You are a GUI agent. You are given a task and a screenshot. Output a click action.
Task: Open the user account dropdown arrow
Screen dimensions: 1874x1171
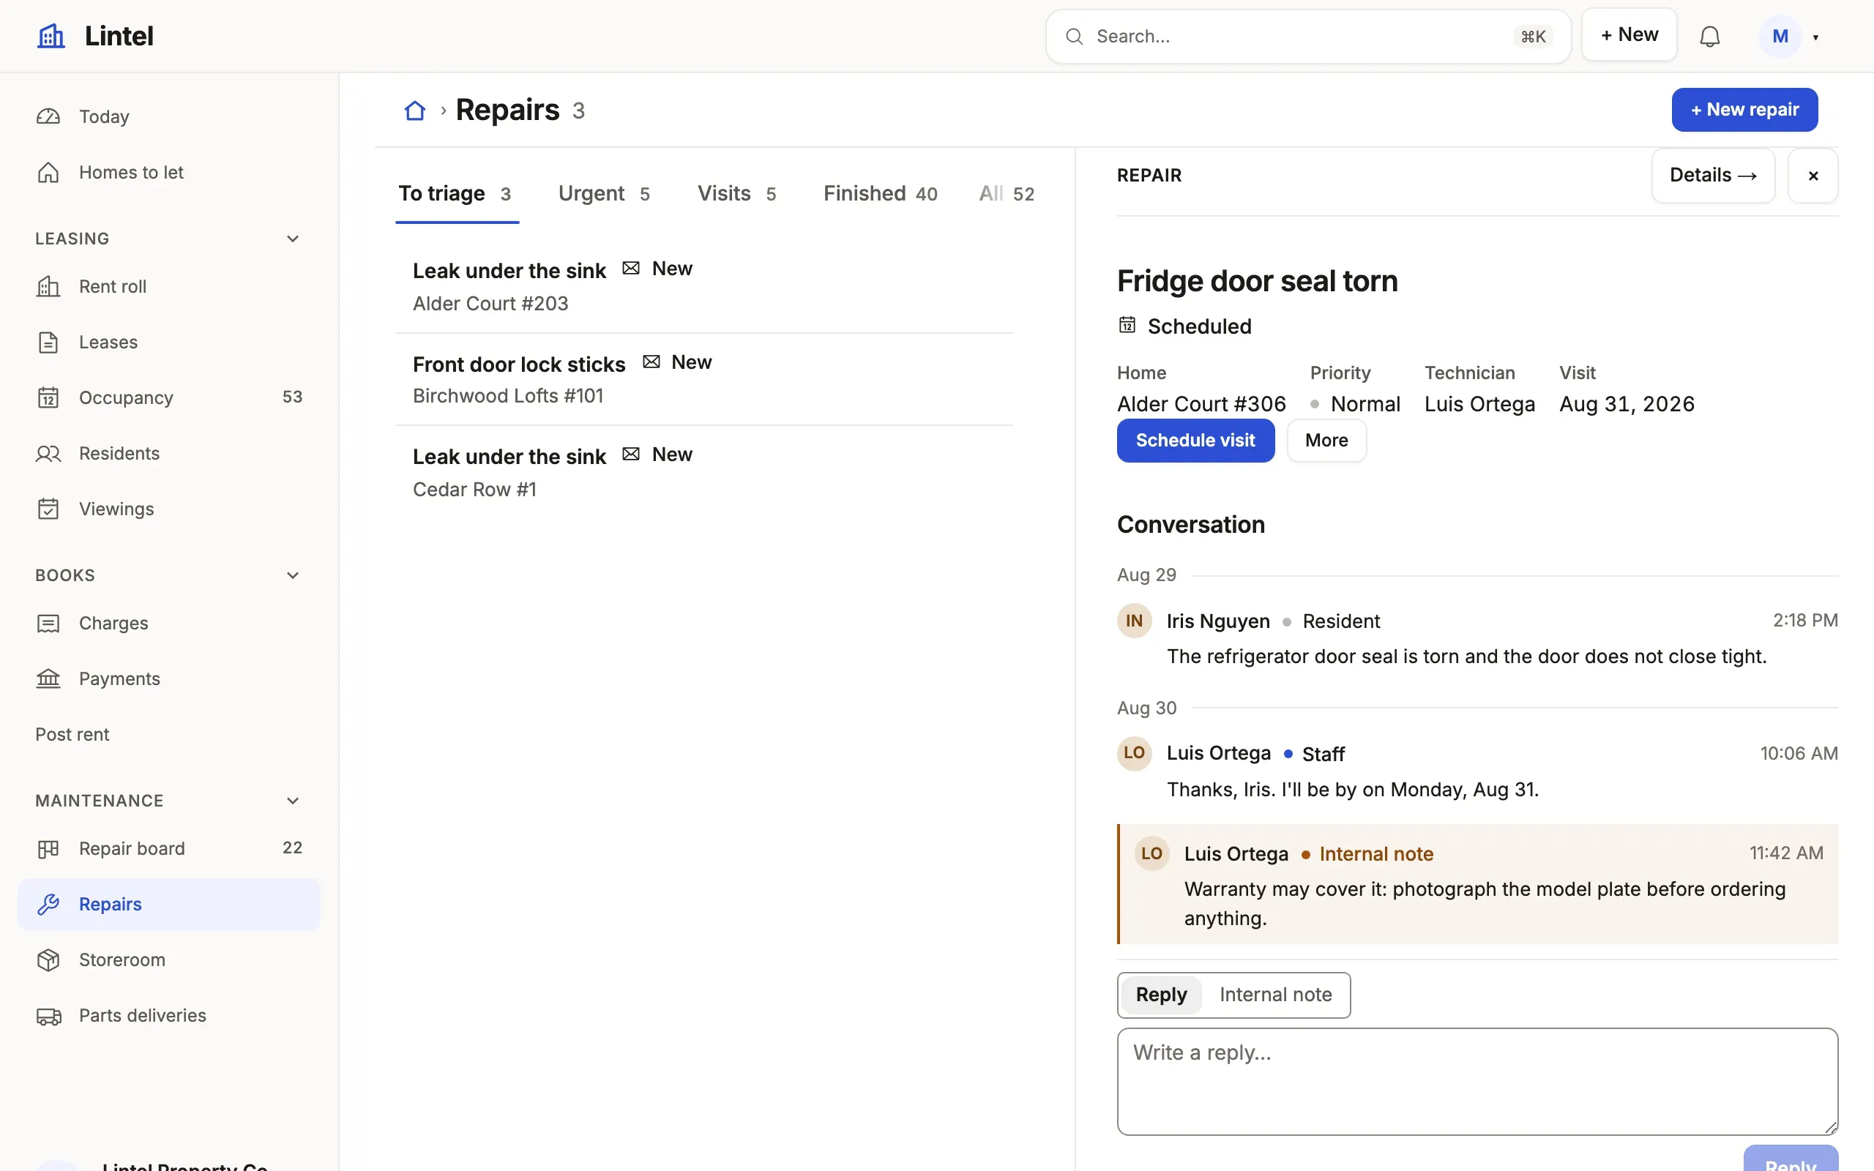click(1815, 37)
